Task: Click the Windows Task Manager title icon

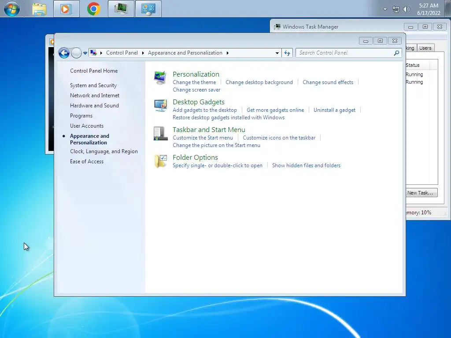Action: tap(277, 27)
